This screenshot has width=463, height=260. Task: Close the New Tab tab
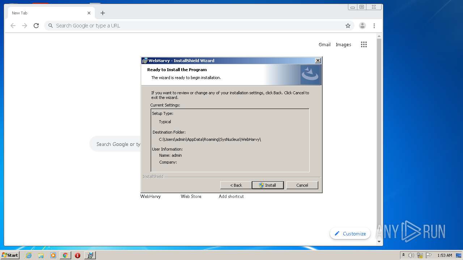[89, 13]
